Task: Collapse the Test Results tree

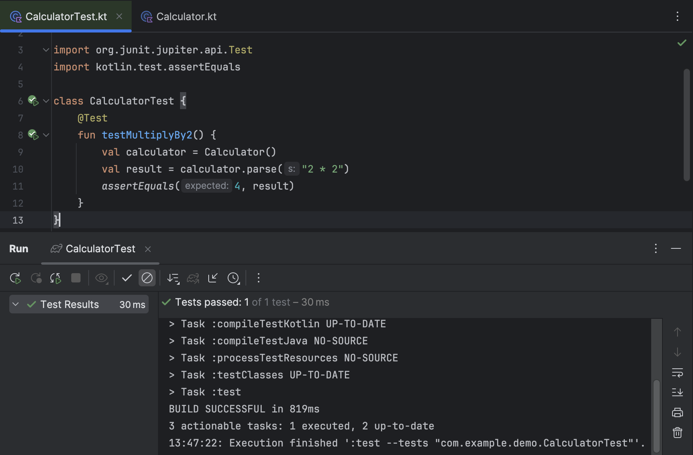Action: tap(15, 304)
